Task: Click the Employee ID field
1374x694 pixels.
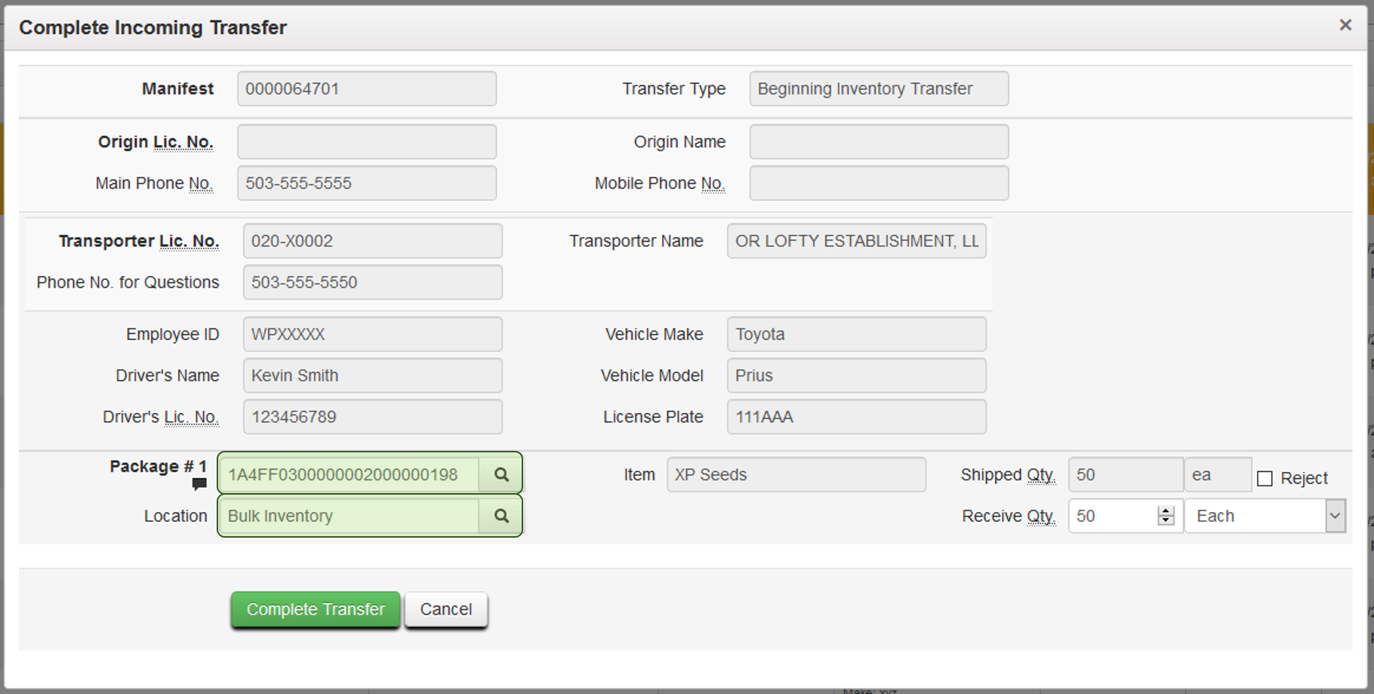Action: tap(373, 334)
